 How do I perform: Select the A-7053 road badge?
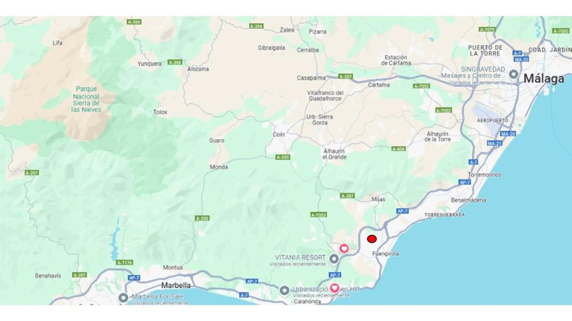(318, 215)
